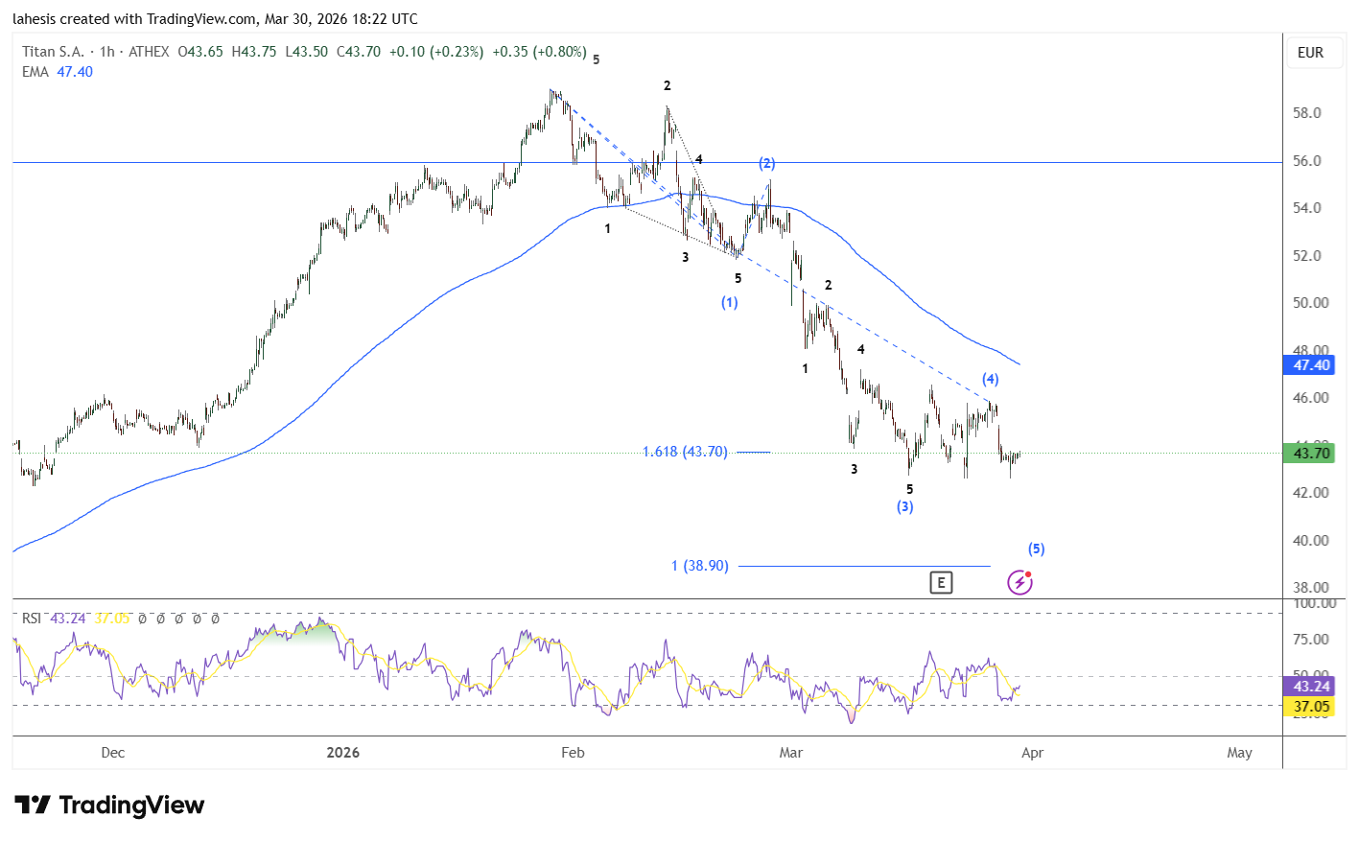Click the blue (2) wave label
Screen dimensions: 1359x841
pyautogui.click(x=766, y=163)
